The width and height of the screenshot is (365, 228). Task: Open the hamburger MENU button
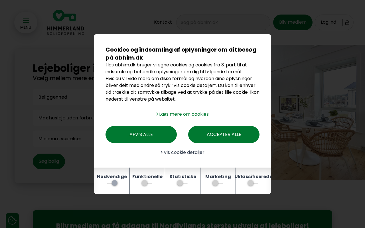click(26, 23)
